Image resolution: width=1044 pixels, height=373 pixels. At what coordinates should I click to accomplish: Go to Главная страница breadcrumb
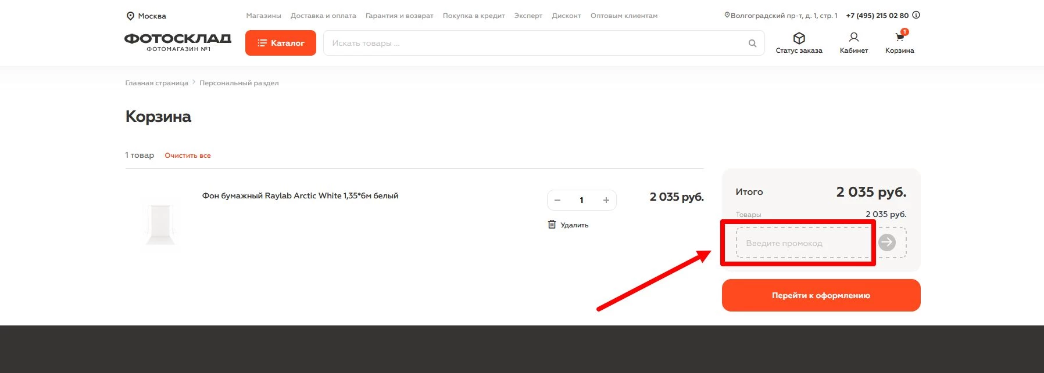156,83
